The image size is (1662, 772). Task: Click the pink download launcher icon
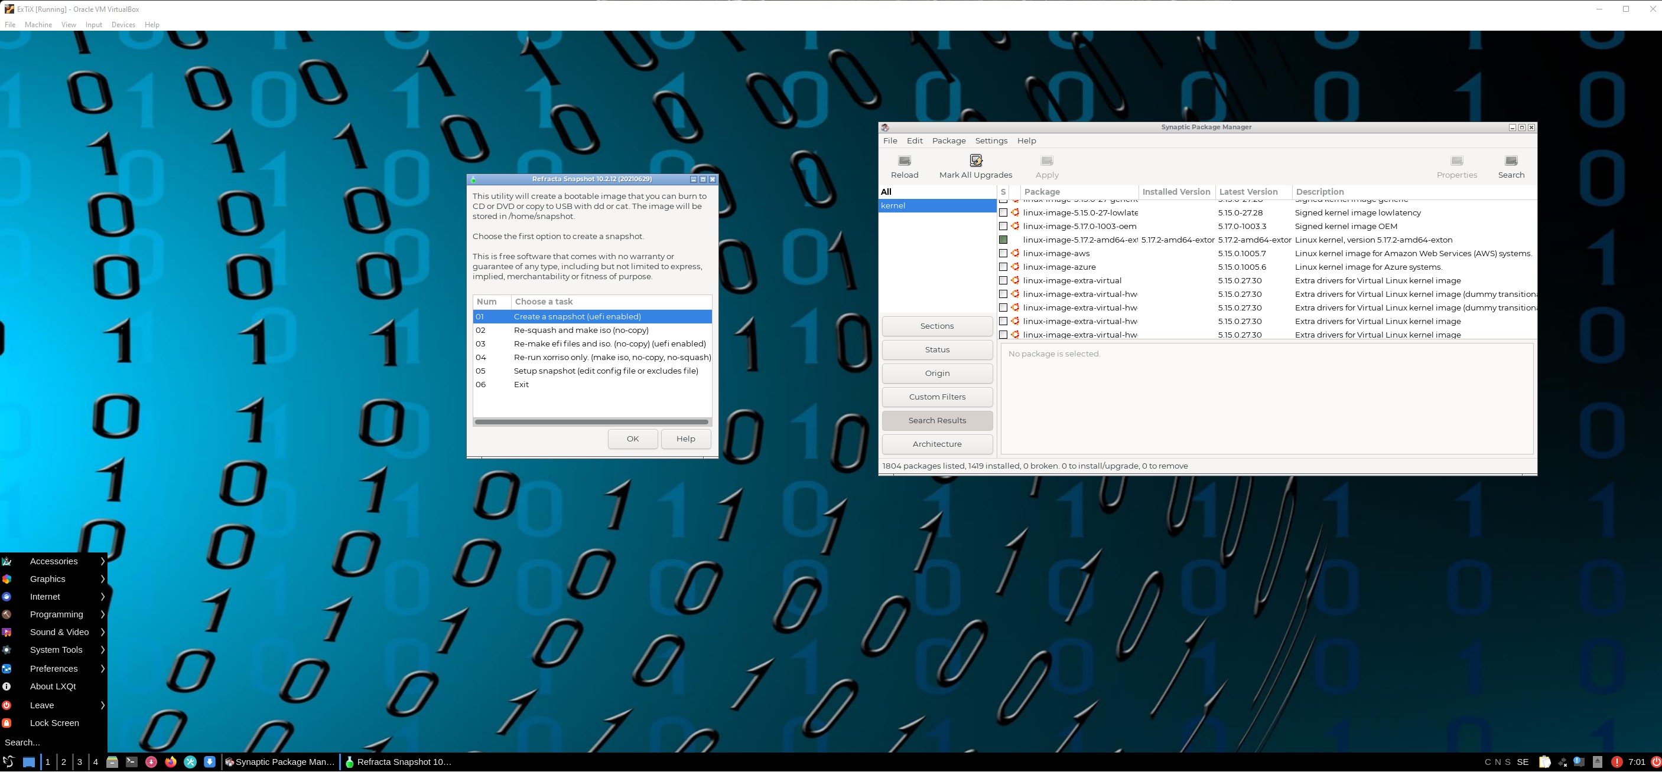(151, 762)
